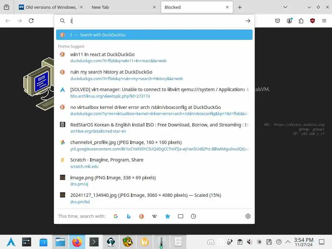Open the list all tabs chevron
The image size is (332, 249).
pos(285,7)
